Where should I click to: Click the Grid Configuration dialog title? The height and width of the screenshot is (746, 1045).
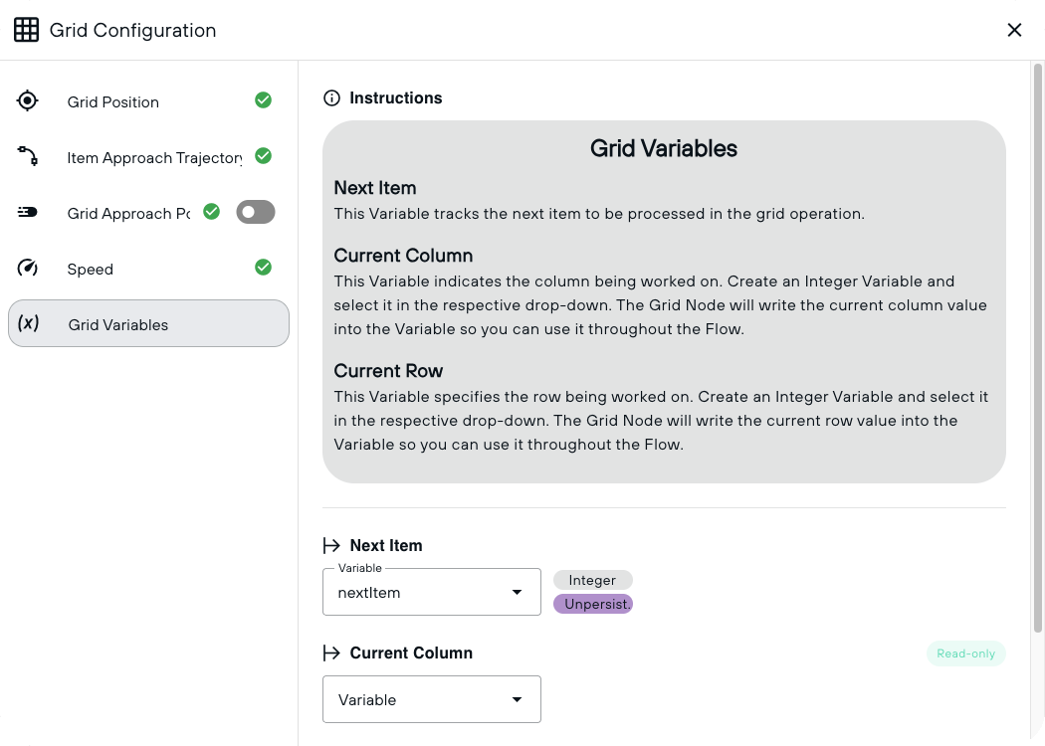pyautogui.click(x=132, y=30)
